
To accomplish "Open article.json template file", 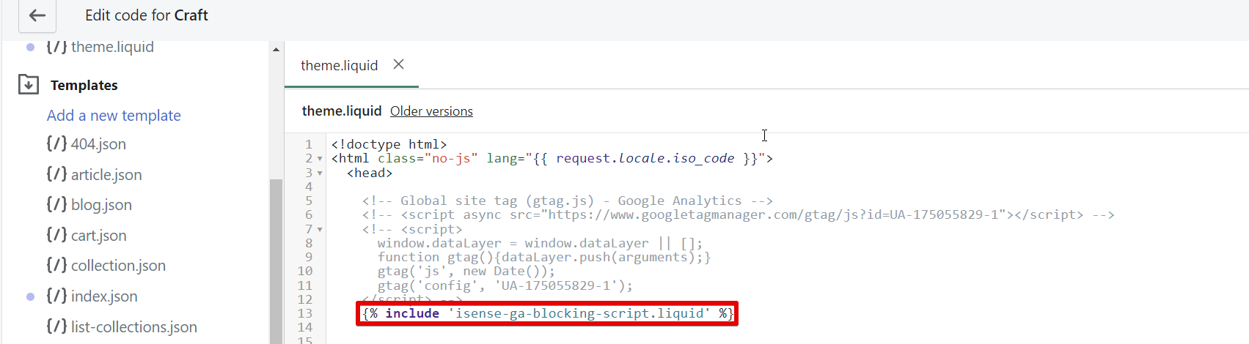I will click(x=106, y=175).
